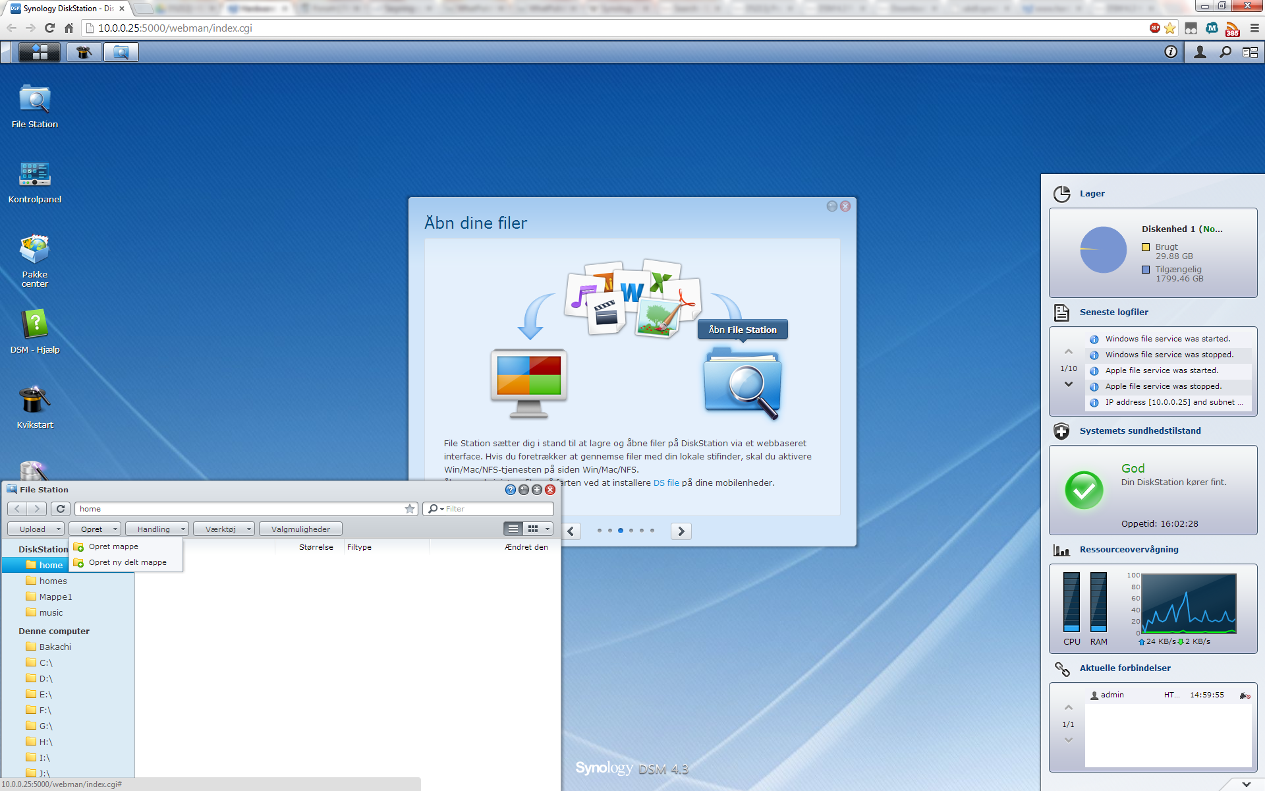The width and height of the screenshot is (1265, 791).
Task: Select the C:\ drive in tree
Action: click(45, 662)
